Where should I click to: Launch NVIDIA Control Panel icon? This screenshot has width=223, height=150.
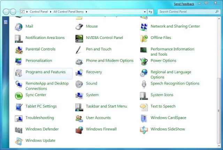[x=79, y=38]
